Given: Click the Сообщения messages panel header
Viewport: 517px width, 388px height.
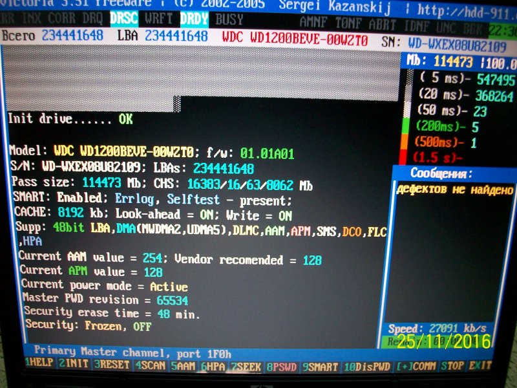Looking at the screenshot, I should 441,174.
